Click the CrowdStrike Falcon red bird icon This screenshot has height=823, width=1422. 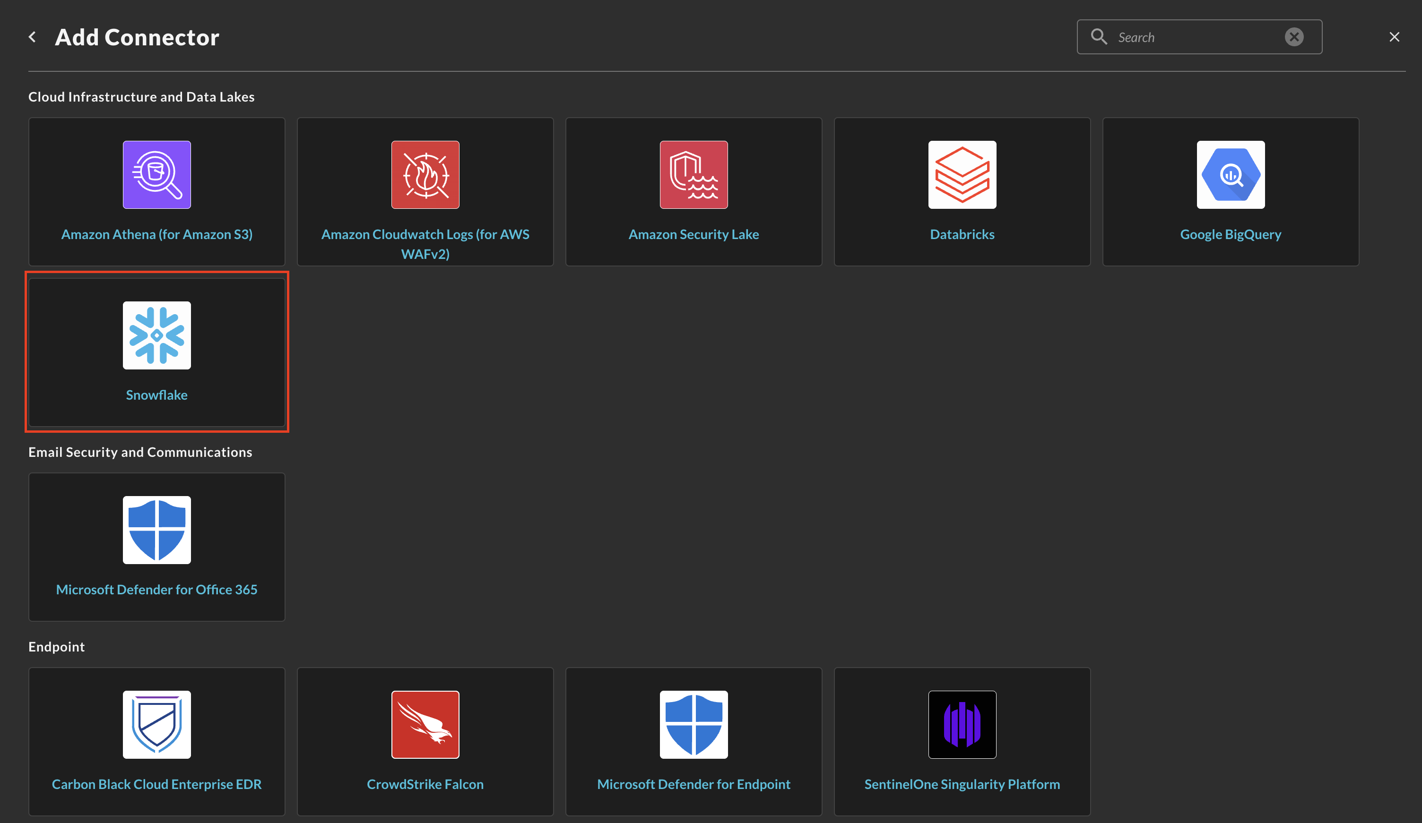click(425, 725)
